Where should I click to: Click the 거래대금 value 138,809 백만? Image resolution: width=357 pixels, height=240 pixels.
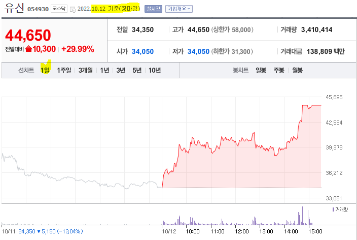(x=326, y=51)
